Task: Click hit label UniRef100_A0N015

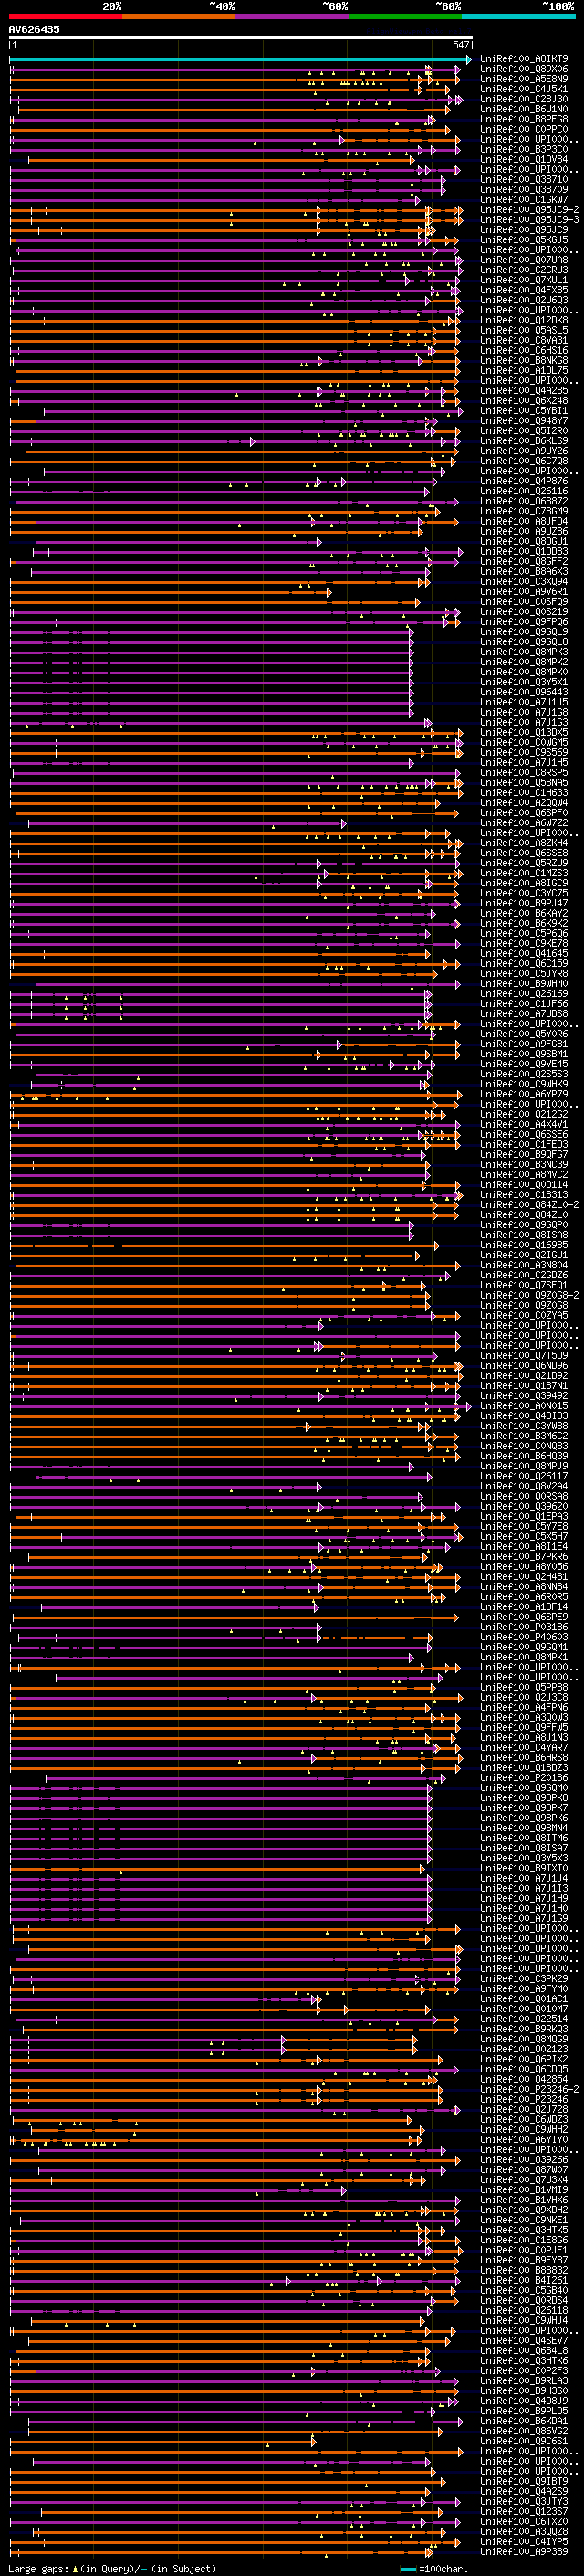Action: pos(524,1406)
